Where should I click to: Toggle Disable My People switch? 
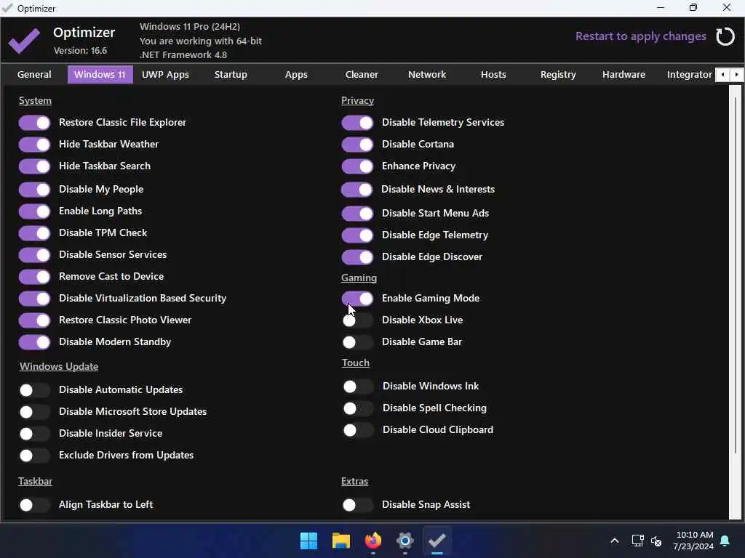[x=34, y=190]
